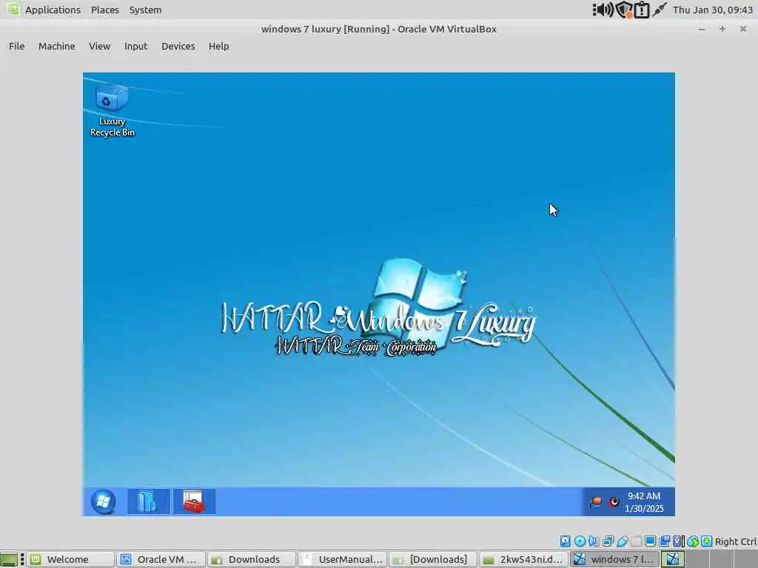
Task: Open the red toolbox taskbar icon
Action: (x=194, y=501)
